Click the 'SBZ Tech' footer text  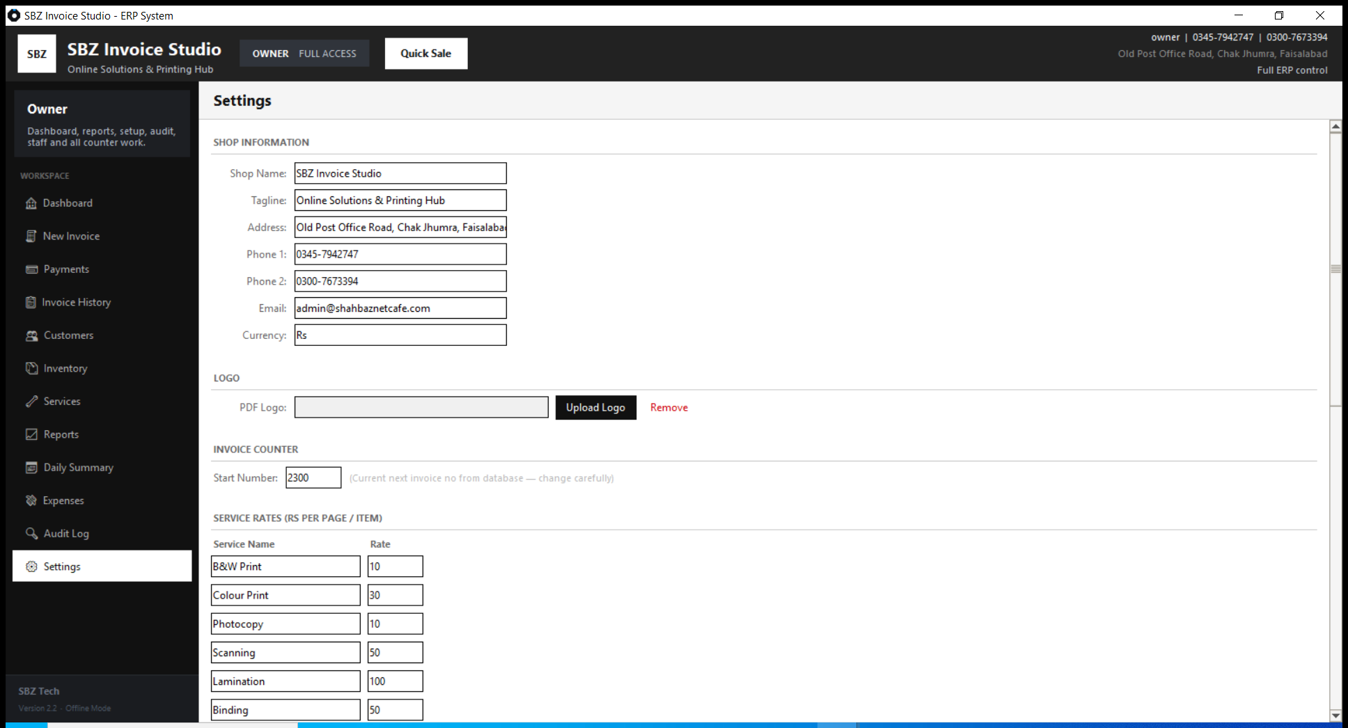[39, 691]
